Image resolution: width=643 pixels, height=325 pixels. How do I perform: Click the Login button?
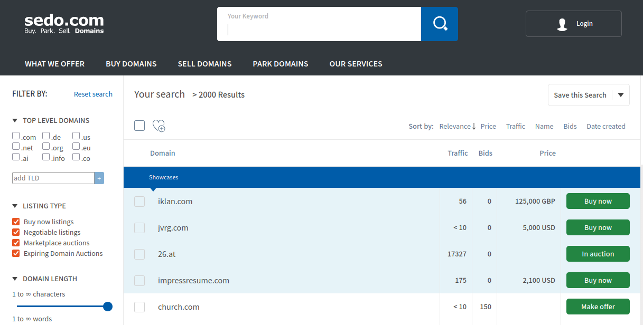tap(573, 24)
